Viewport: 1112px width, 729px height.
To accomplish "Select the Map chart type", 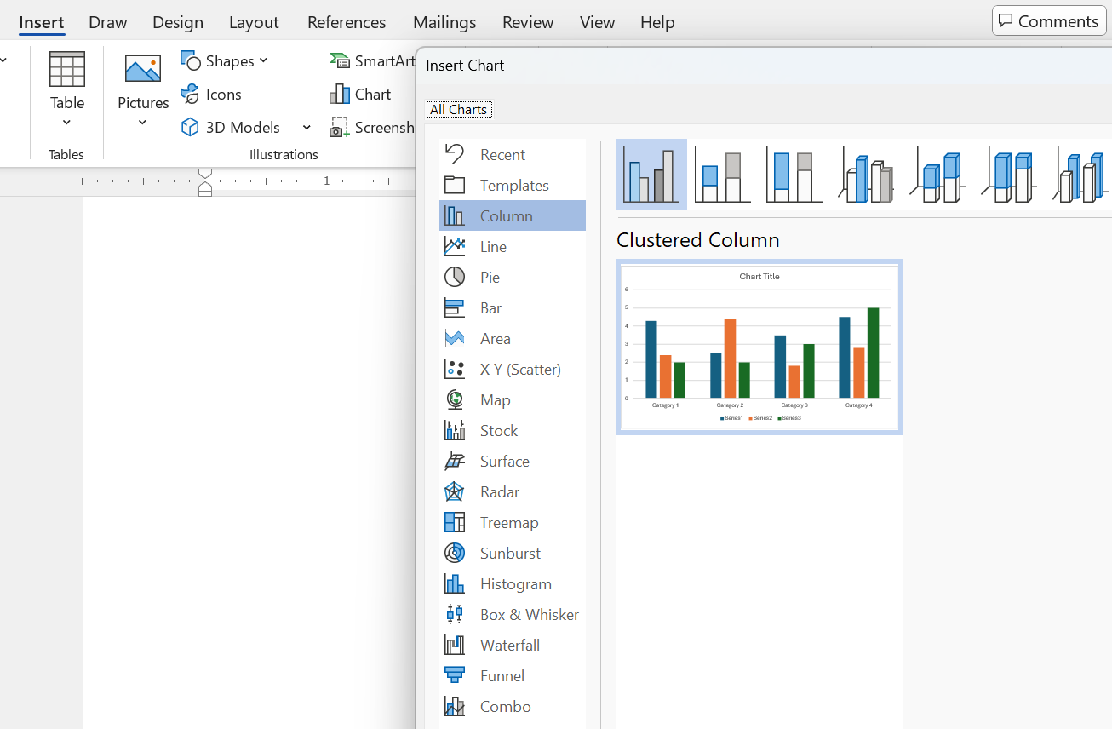I will [512, 399].
